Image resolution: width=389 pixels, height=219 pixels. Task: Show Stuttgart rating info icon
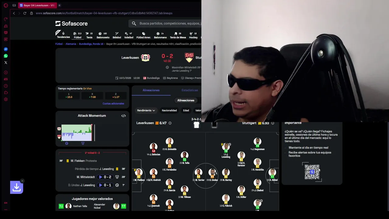[x=273, y=123]
